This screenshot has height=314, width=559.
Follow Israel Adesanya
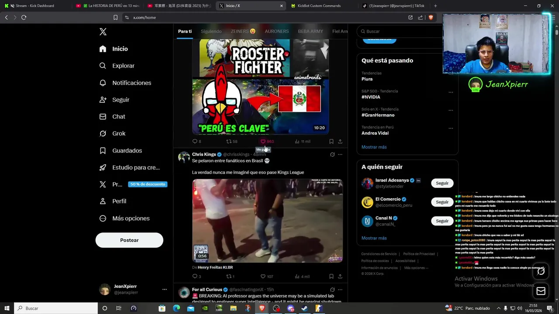click(x=442, y=183)
